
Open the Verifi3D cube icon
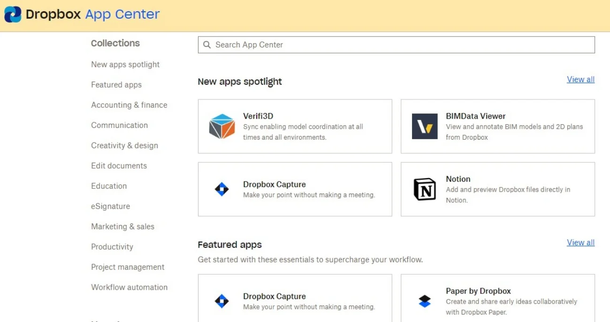tap(222, 126)
